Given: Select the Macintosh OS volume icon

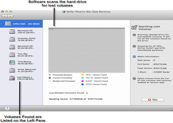Looking at the screenshot, I should point(12,32).
